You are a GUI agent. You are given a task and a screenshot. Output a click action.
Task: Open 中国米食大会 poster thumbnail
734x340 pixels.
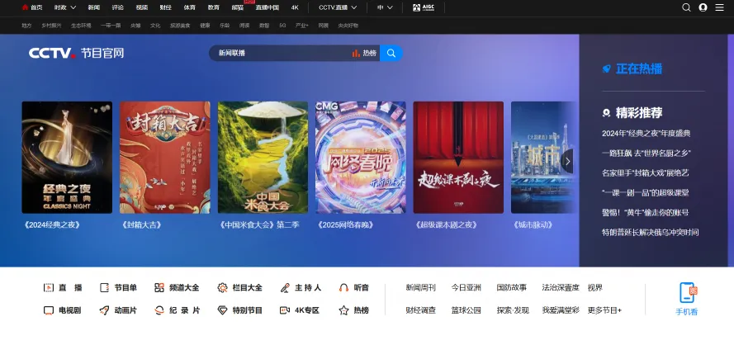pyautogui.click(x=263, y=157)
